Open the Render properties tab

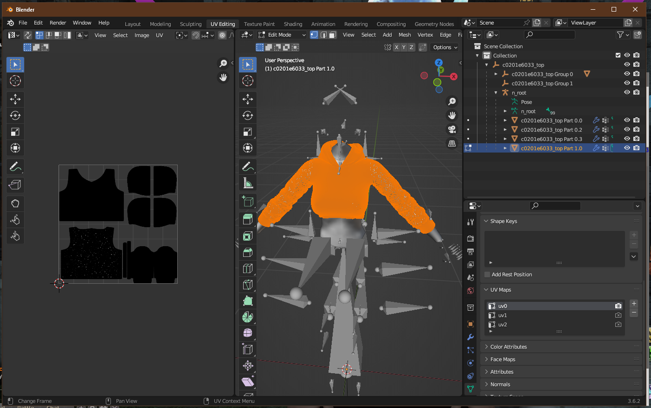[471, 238]
